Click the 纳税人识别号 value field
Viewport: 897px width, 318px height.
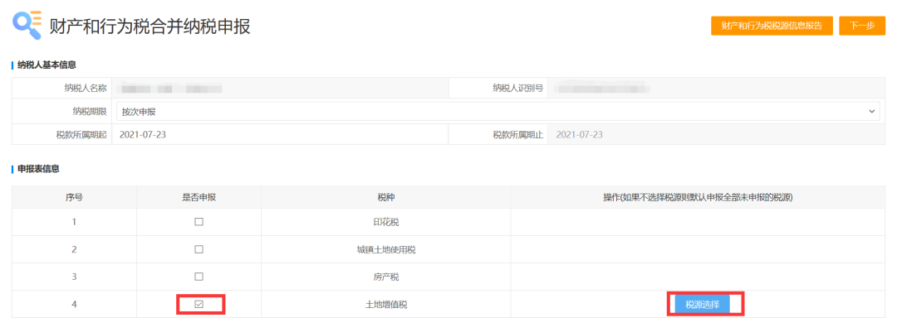tap(717, 89)
